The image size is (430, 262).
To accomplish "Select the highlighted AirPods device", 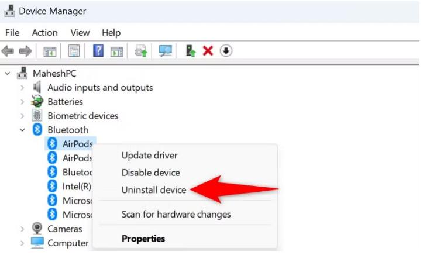I will (x=78, y=144).
